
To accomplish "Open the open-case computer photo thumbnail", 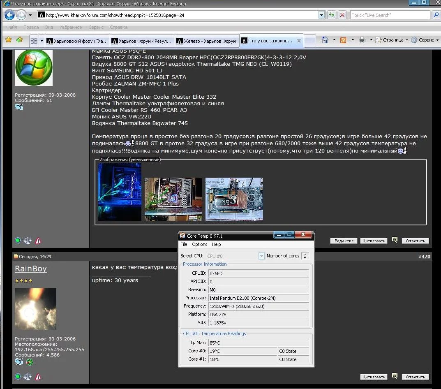I will click(173, 199).
